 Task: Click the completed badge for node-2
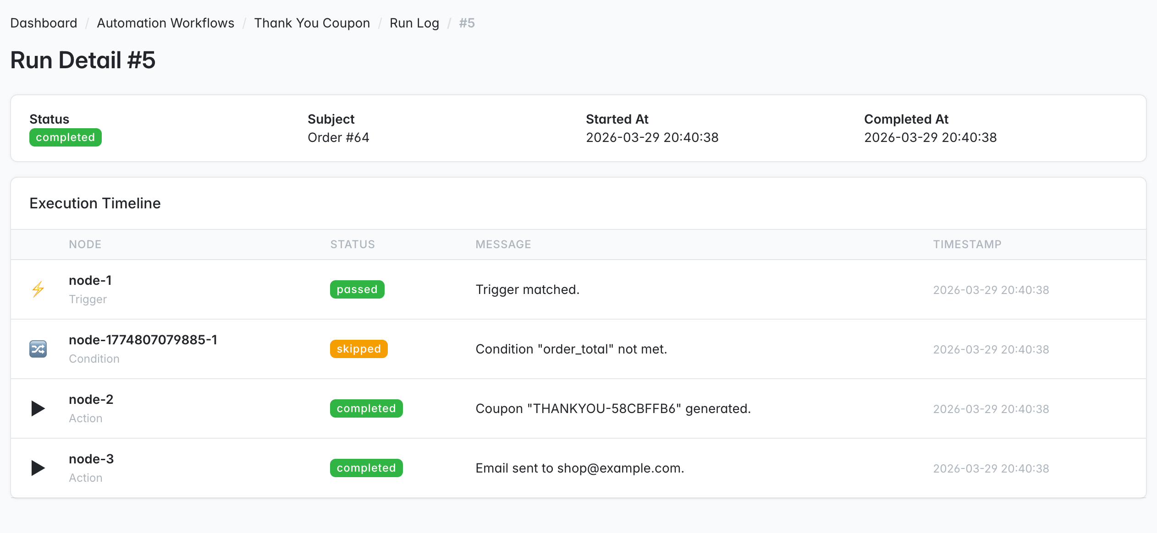coord(366,408)
